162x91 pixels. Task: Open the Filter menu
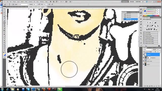tap(26, 2)
